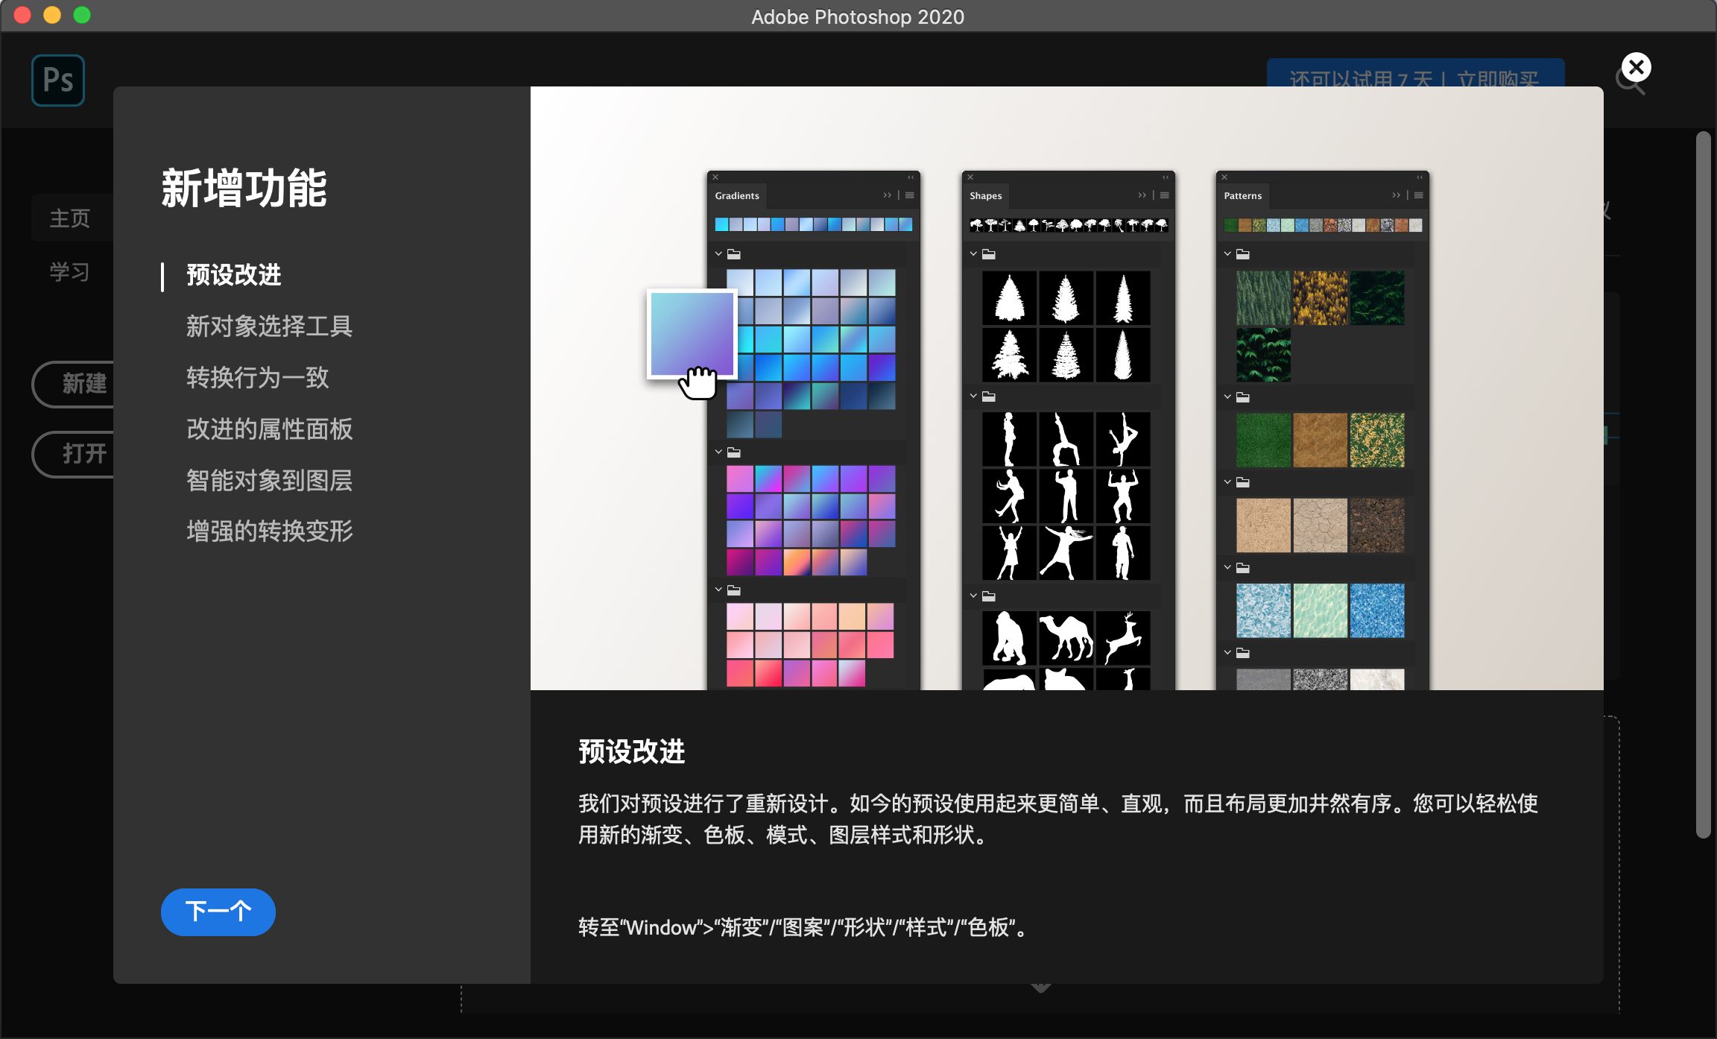Screen dimensions: 1717x1039
Task: Click the 新建 button behind the dialog
Action: coord(75,384)
